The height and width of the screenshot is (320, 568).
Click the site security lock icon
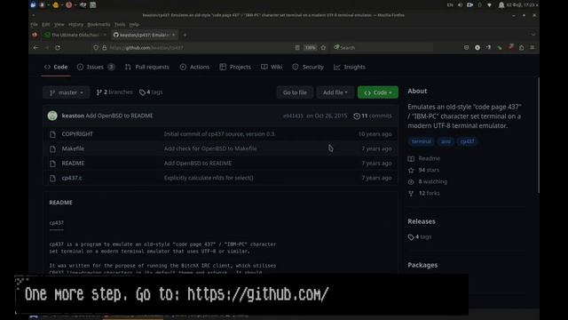(105, 47)
